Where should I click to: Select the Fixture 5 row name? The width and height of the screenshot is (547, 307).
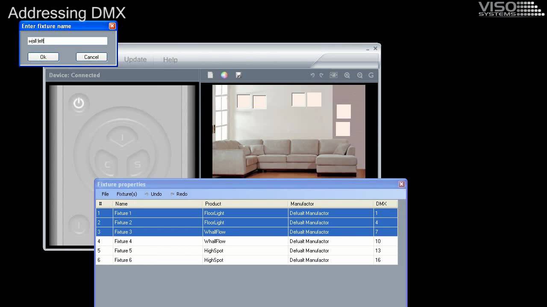click(123, 251)
